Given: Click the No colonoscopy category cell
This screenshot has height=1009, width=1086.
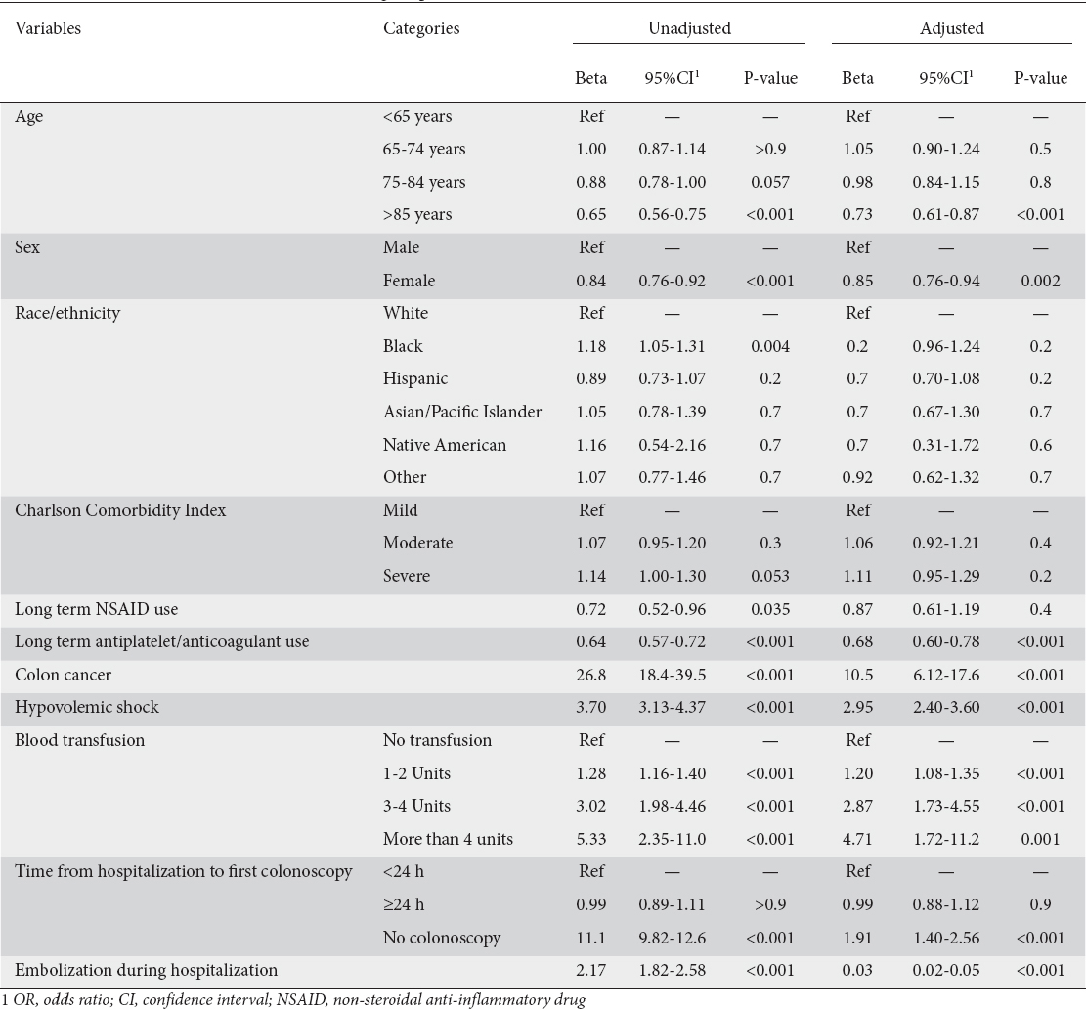Looking at the screenshot, I should click(x=441, y=938).
